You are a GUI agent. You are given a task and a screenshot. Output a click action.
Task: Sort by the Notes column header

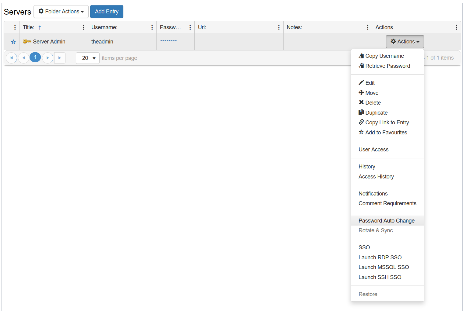tap(294, 27)
